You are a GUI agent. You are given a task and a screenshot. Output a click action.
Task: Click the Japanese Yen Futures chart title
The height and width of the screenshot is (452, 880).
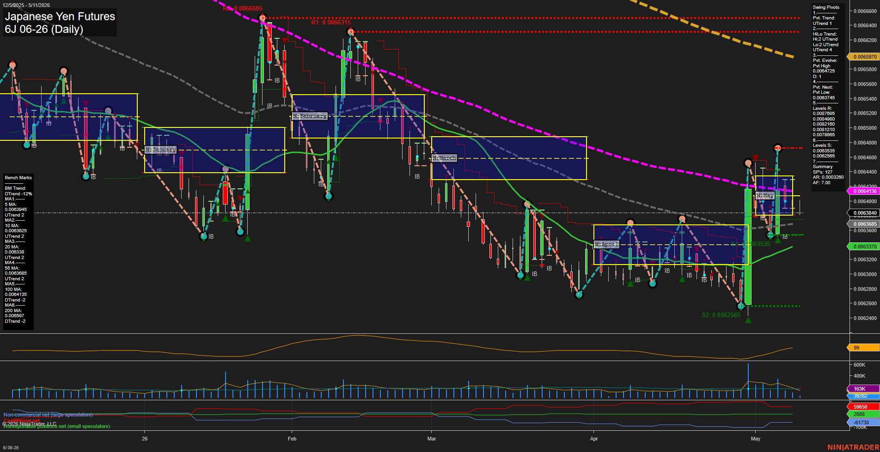coord(60,16)
